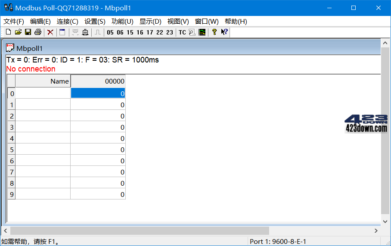This screenshot has width=391, height=246.
Task: Open the 帮助(H) menu
Action: click(236, 22)
